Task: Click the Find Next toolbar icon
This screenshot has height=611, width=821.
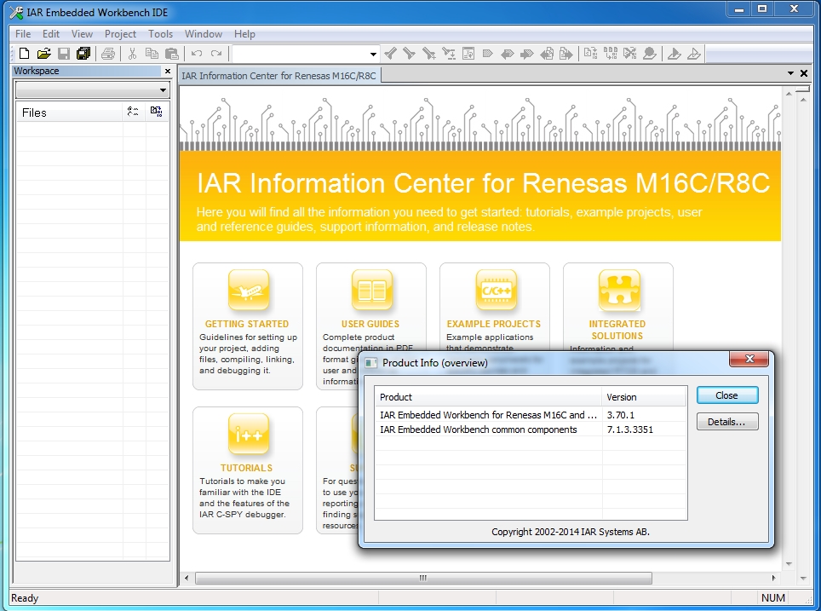Action: [410, 54]
